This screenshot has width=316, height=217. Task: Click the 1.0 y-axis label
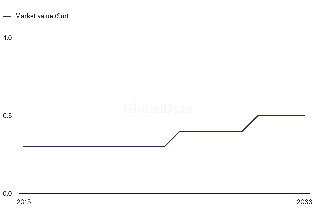point(8,38)
